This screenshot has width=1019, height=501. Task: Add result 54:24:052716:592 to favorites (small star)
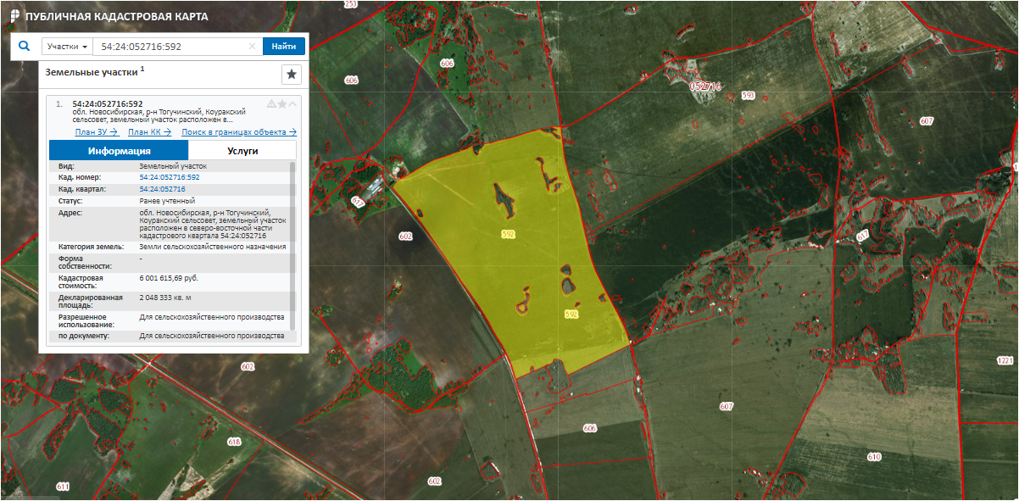point(281,103)
